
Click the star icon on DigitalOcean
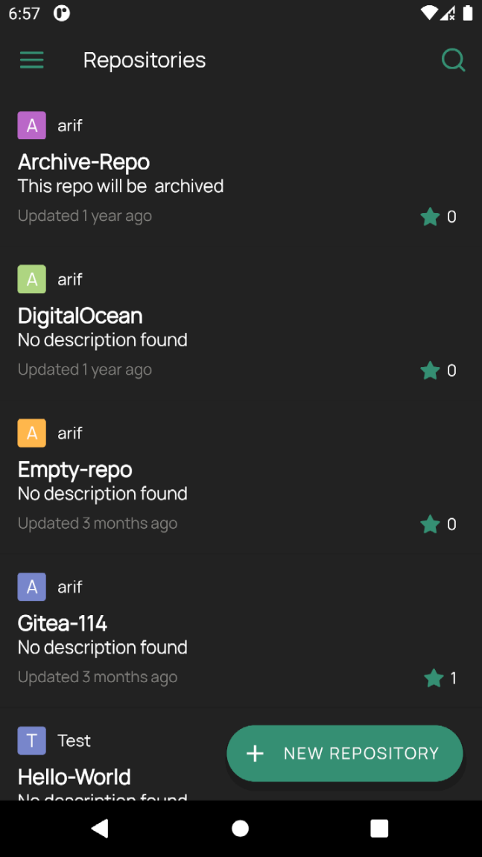pos(430,371)
